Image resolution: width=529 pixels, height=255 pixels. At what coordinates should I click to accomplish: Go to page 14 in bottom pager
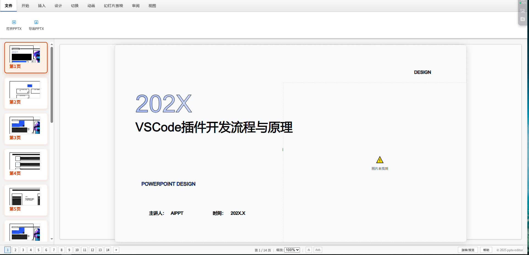(x=108, y=250)
